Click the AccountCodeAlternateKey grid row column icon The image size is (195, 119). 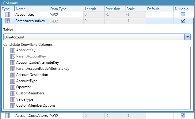point(7,116)
